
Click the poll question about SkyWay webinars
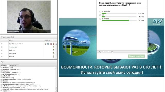click(121, 4)
